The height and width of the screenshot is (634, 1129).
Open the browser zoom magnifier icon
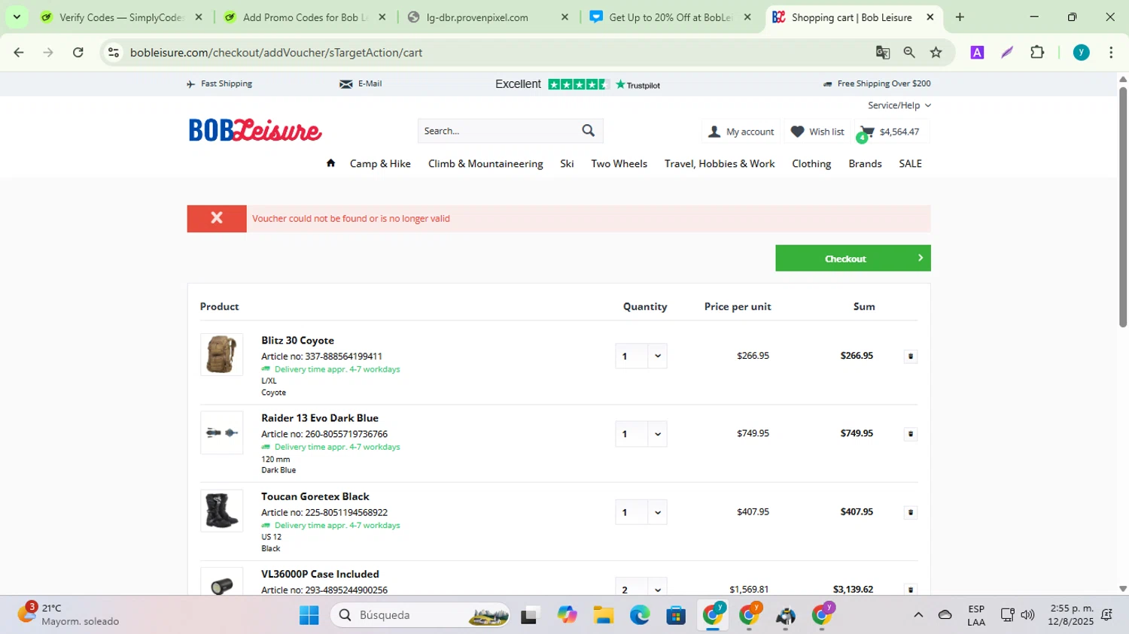[x=909, y=53]
